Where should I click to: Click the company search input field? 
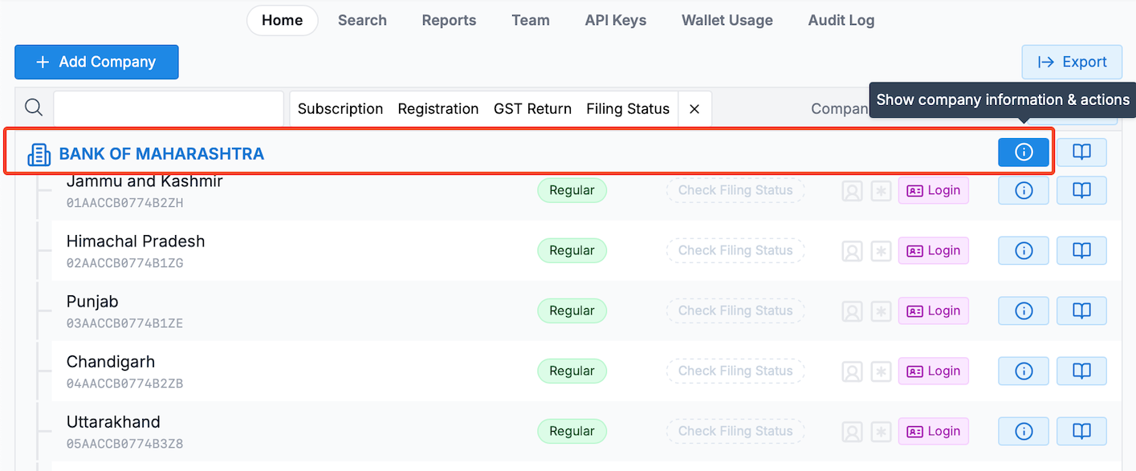[169, 108]
